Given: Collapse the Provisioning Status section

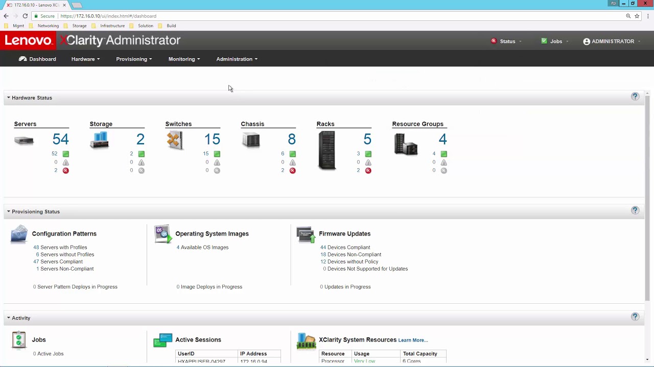Looking at the screenshot, I should pos(9,212).
